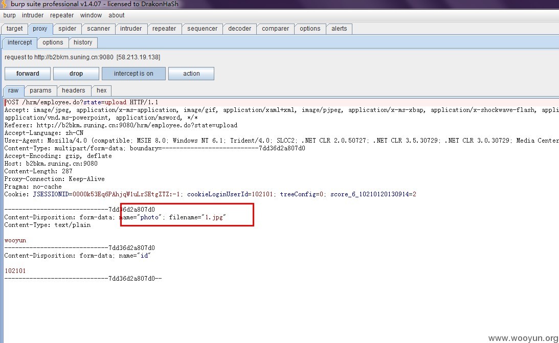
Task: Open the burp menu
Action: coord(10,15)
